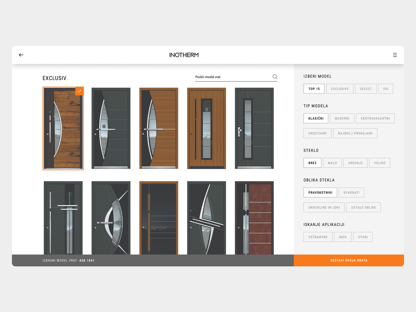
Task: Click the search magnifier icon
Action: [275, 77]
